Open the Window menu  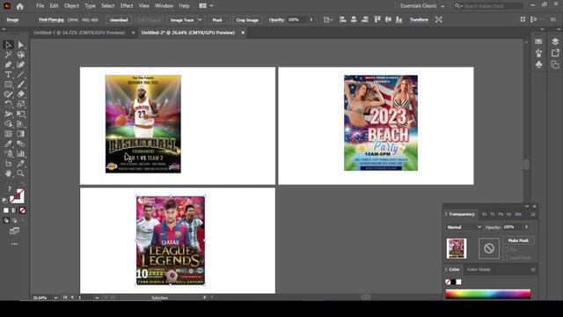[x=164, y=6]
